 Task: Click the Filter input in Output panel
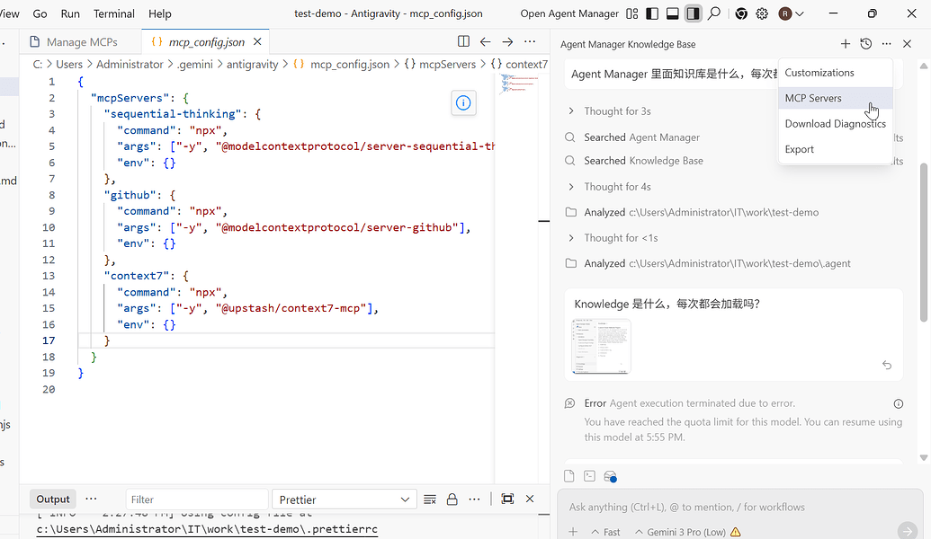pos(196,499)
